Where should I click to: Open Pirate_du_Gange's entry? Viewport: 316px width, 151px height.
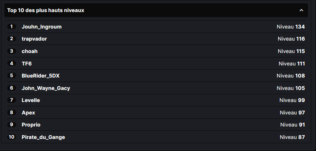[43, 137]
